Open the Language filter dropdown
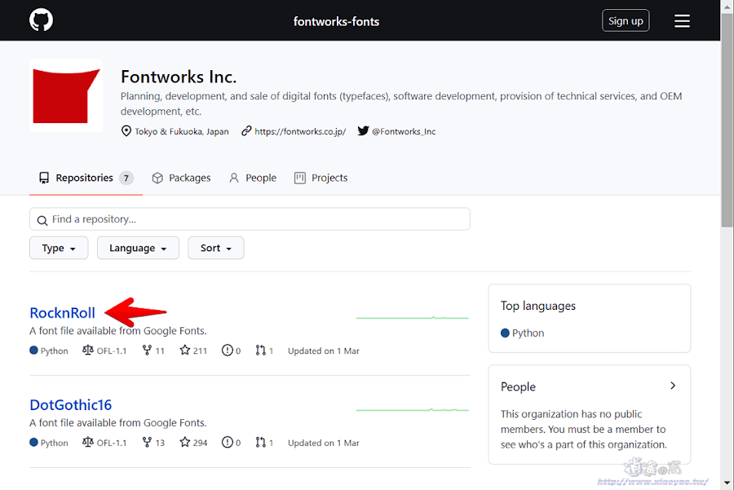This screenshot has height=490, width=734. pos(138,248)
